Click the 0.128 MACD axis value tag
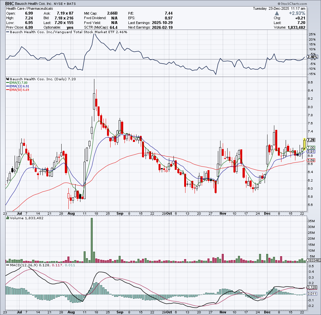The width and height of the screenshot is (321, 315). (312, 287)
